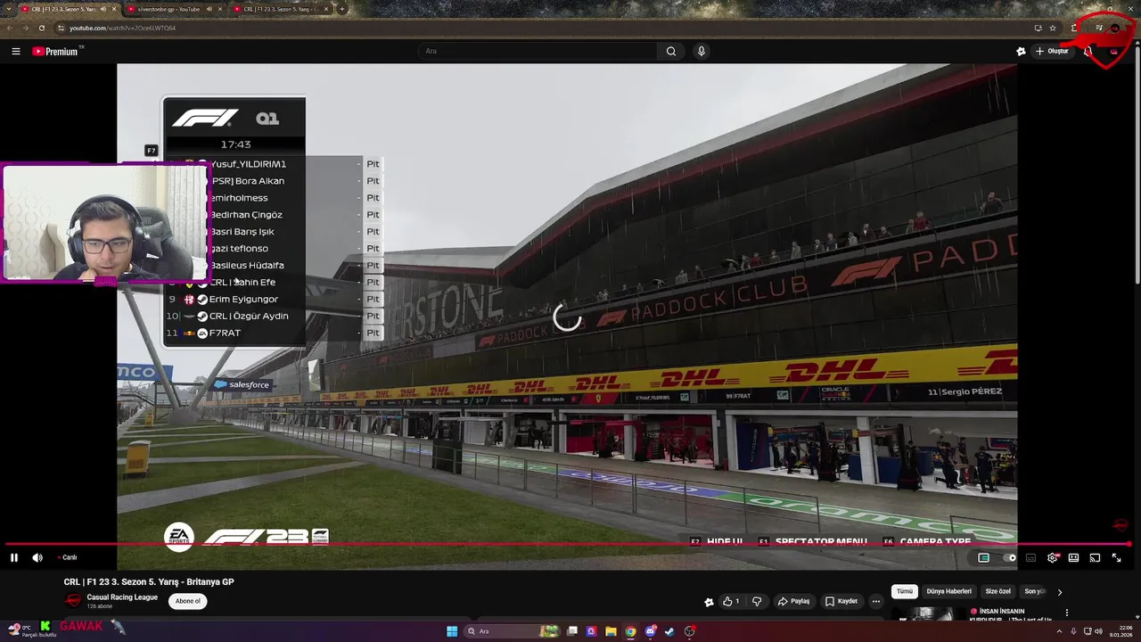Go back to previous page
The height and width of the screenshot is (642, 1141).
[x=11, y=28]
